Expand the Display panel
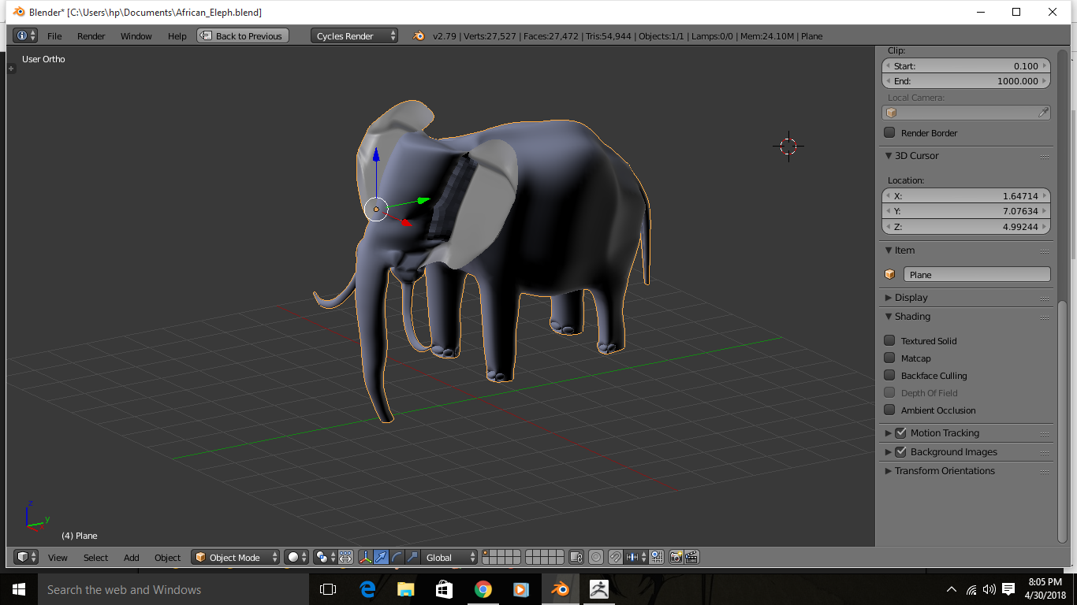The width and height of the screenshot is (1077, 605). pos(889,297)
